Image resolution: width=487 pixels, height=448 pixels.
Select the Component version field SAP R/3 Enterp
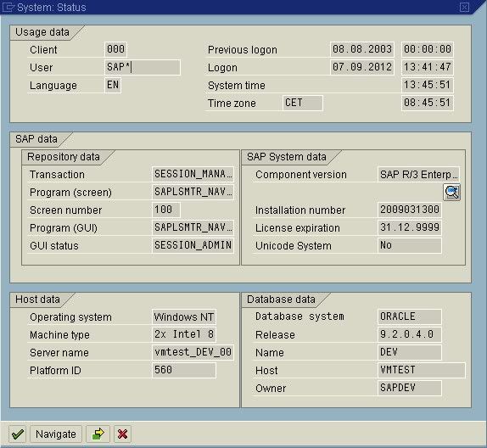(418, 174)
